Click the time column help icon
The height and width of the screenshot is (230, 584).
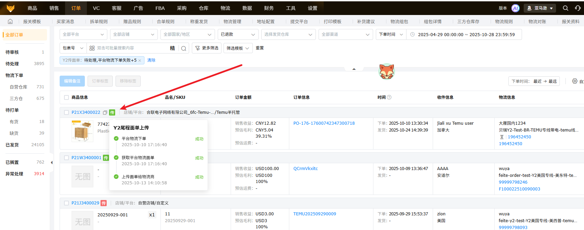tap(389, 97)
